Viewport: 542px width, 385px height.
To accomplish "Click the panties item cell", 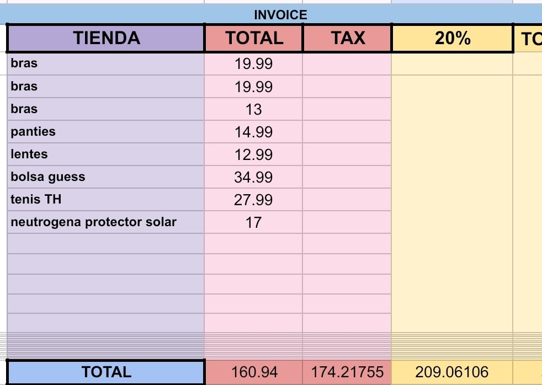I will pos(106,132).
